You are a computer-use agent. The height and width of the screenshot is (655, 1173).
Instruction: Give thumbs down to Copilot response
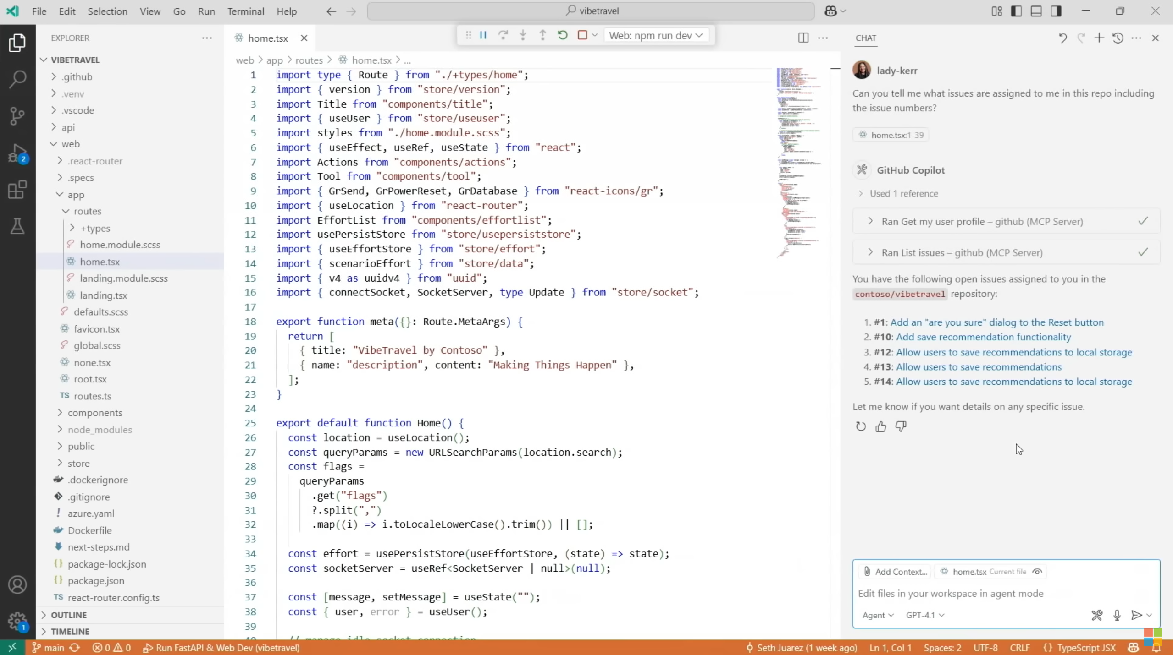(x=901, y=427)
